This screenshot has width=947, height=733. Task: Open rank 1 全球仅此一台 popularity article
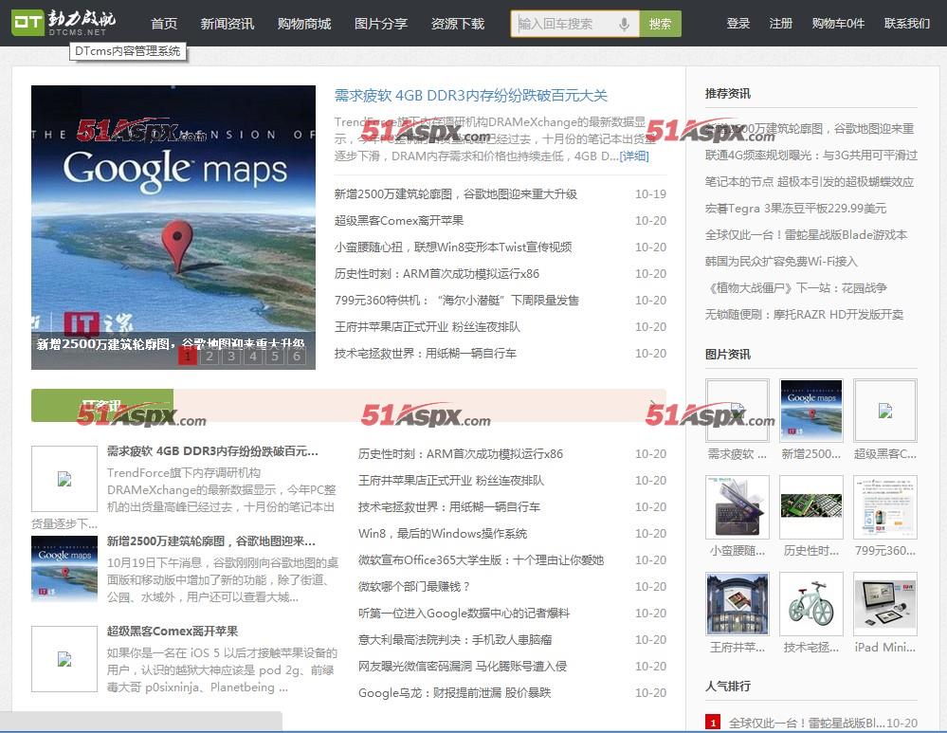[x=807, y=723]
